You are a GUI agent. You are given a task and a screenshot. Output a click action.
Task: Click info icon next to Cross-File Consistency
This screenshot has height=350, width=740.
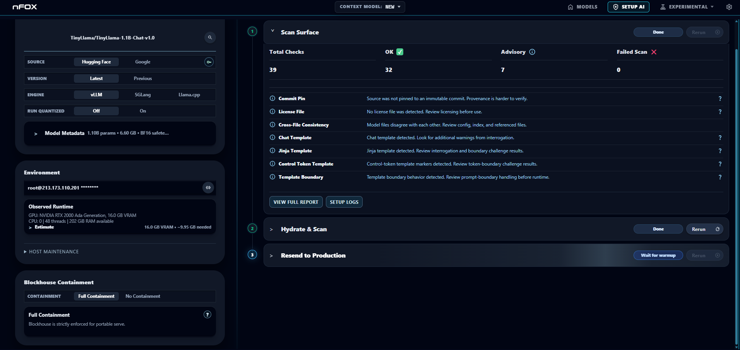[x=272, y=125]
